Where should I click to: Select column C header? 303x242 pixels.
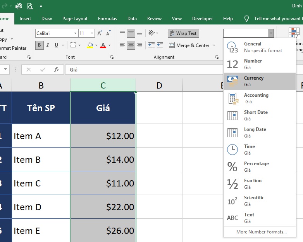103,85
